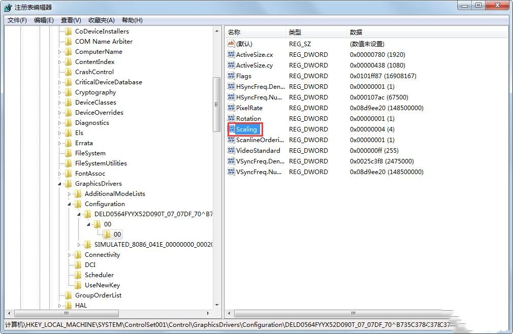513x334 pixels.
Task: Select the Diagnostics tree key
Action: (92, 123)
